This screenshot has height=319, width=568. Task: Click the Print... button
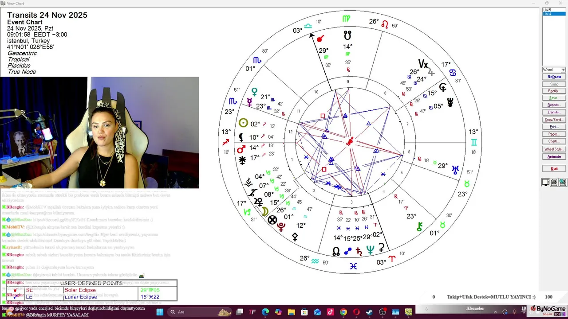554,127
